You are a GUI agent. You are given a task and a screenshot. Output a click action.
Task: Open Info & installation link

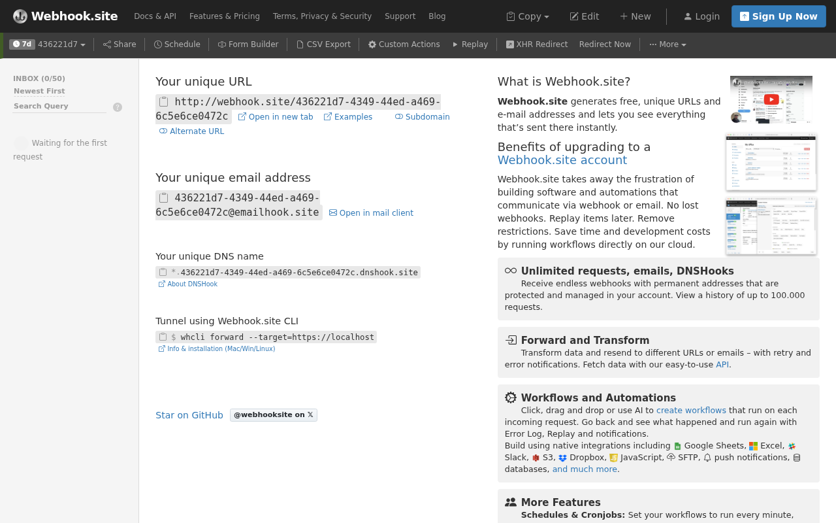pyautogui.click(x=217, y=349)
